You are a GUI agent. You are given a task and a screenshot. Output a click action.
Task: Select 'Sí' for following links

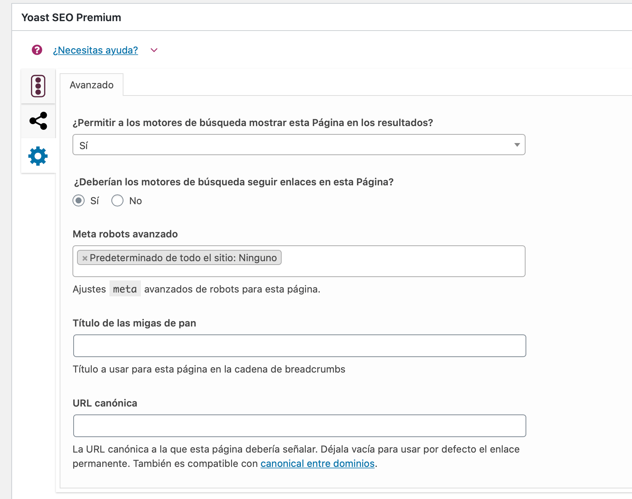[79, 200]
